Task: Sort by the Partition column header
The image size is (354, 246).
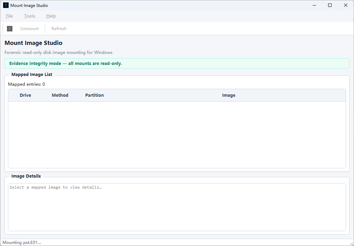Action: pos(95,95)
